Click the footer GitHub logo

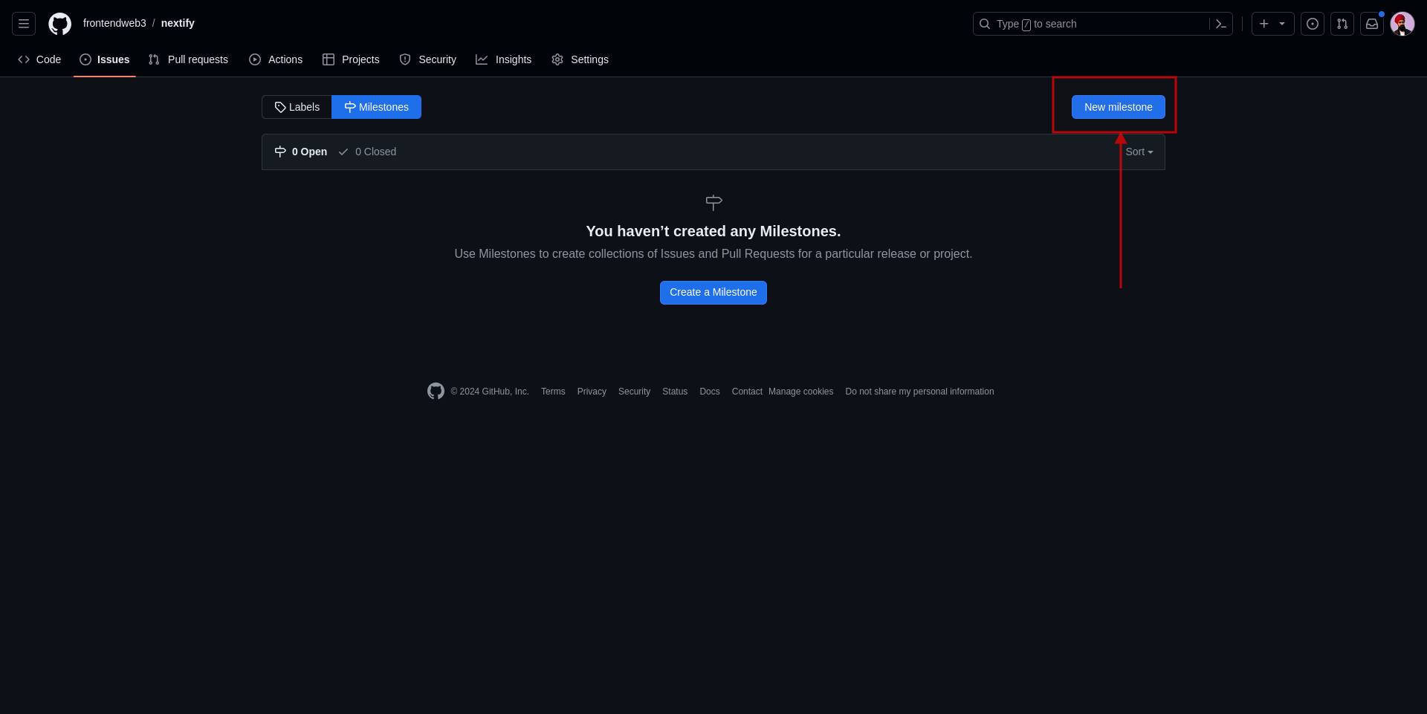coord(436,391)
